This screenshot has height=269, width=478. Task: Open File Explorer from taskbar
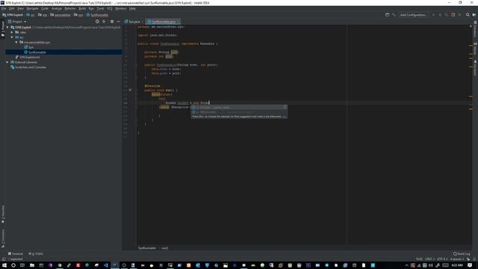pyautogui.click(x=31, y=265)
